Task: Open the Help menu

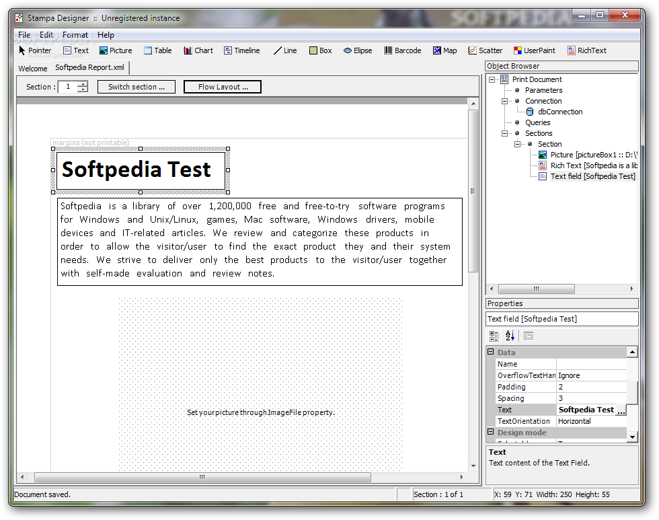Action: tap(106, 35)
